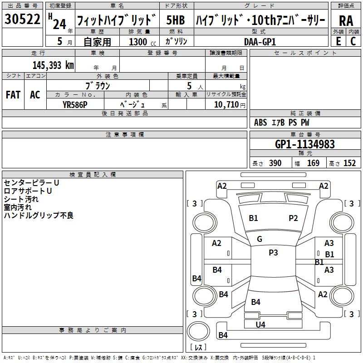Click the lot number 30522
The image size is (363, 363).
(x=22, y=20)
